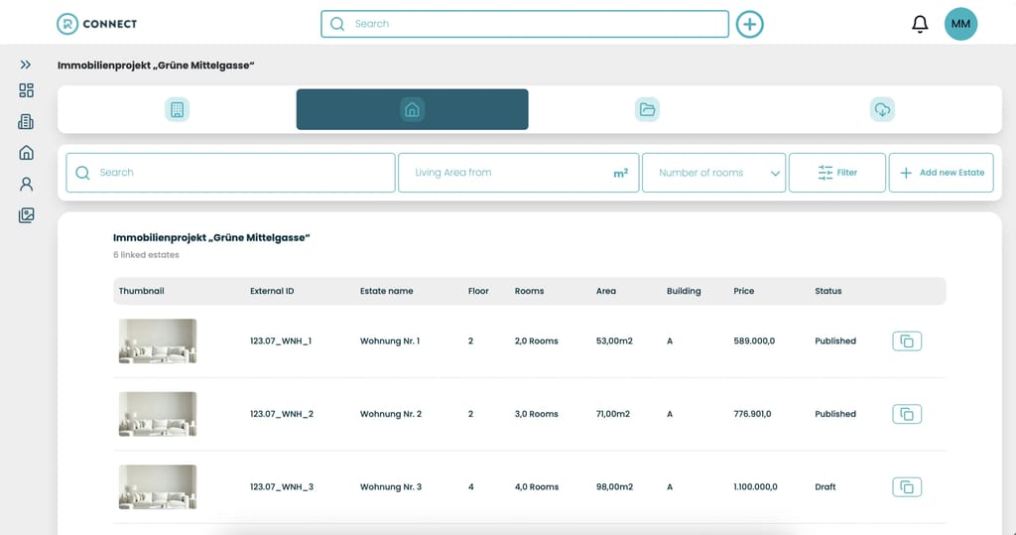The width and height of the screenshot is (1016, 535).
Task: Click the Area column header
Action: (x=606, y=291)
